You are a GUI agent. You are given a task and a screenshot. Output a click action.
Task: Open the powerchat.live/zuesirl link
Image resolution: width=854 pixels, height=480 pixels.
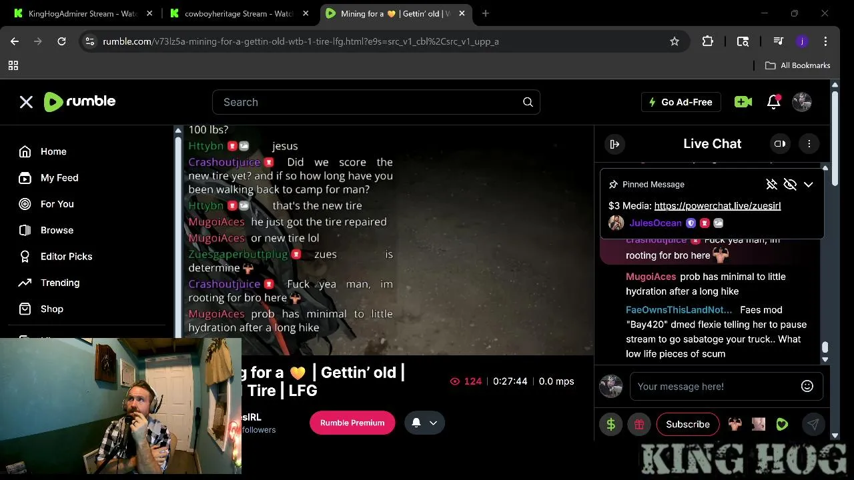pyautogui.click(x=717, y=206)
